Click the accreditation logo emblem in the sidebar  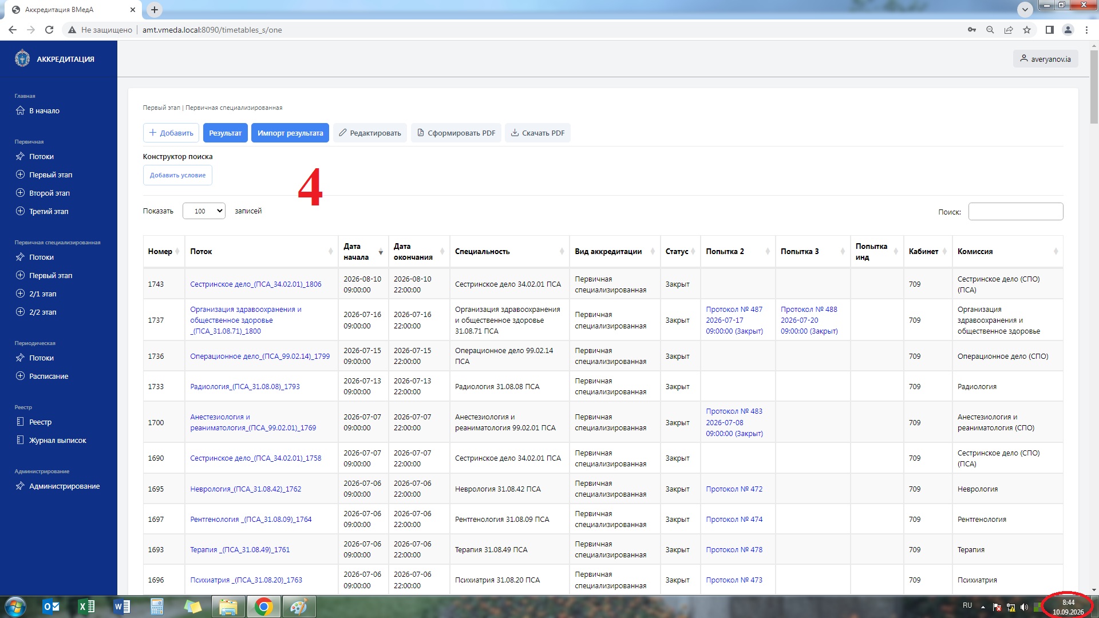tap(22, 58)
